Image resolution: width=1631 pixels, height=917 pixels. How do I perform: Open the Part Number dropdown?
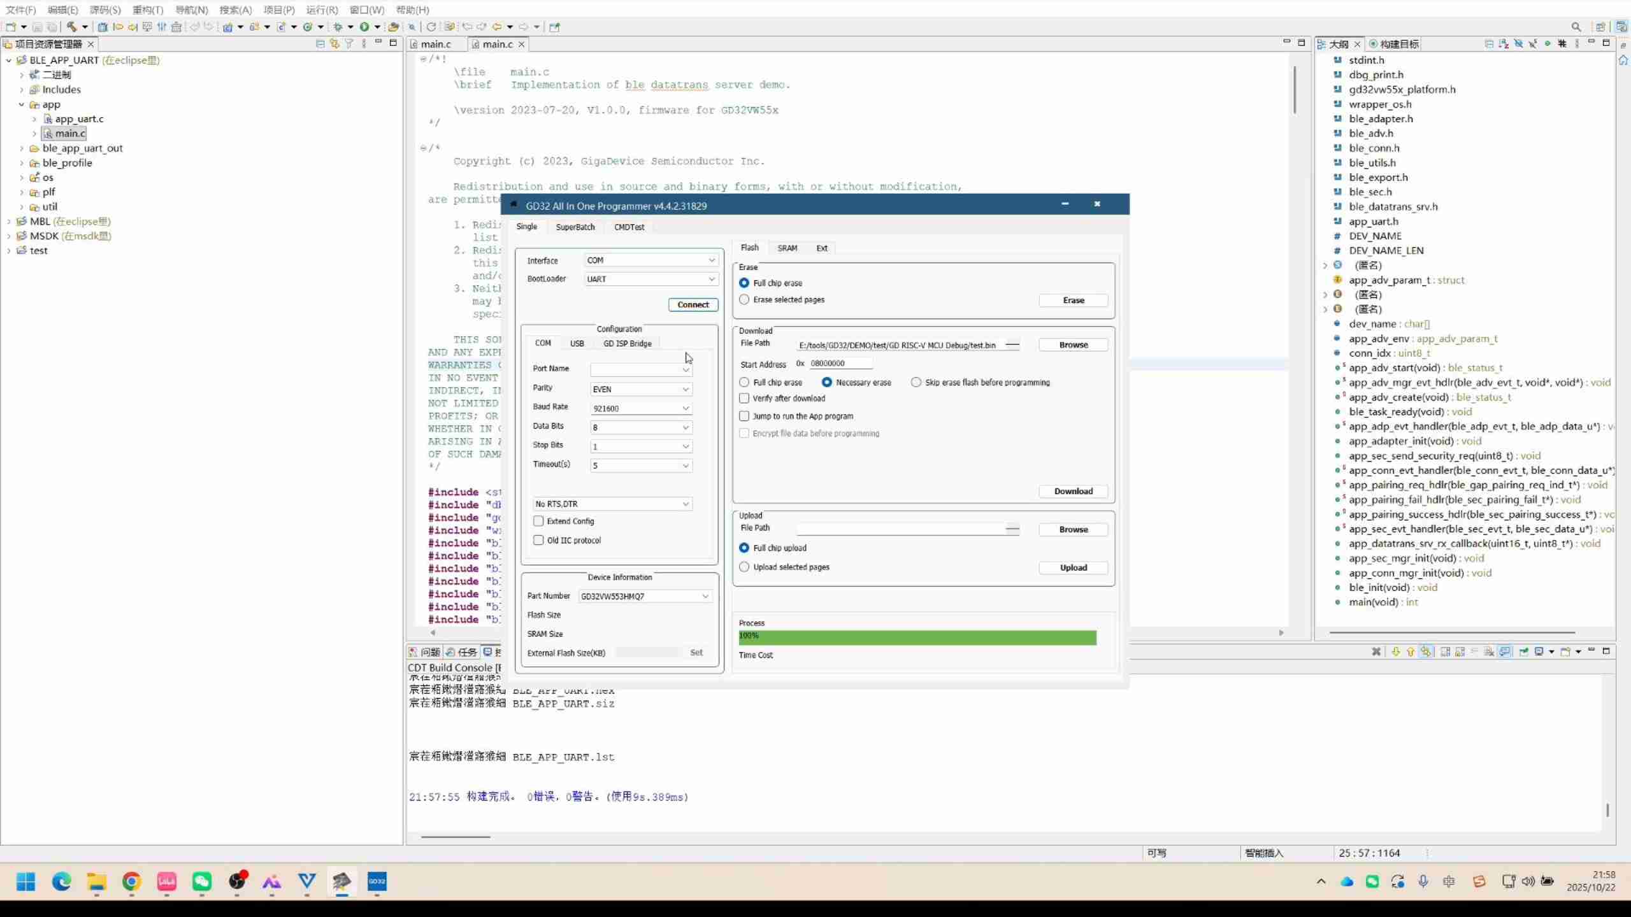tap(705, 596)
